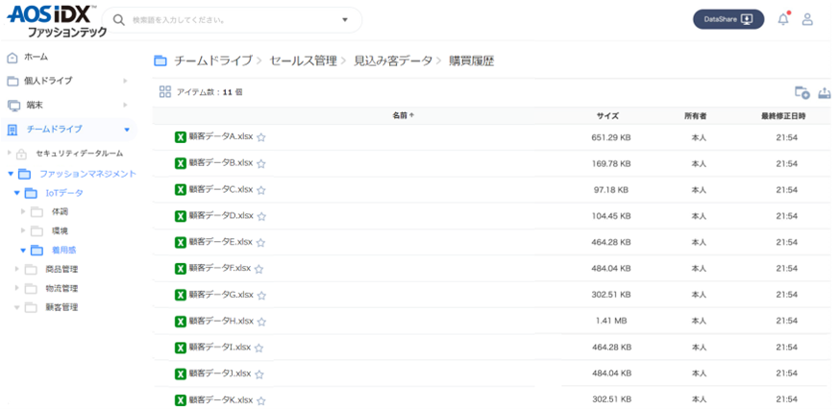
Task: Open file 顧客データI.xlsx
Action: 220,347
